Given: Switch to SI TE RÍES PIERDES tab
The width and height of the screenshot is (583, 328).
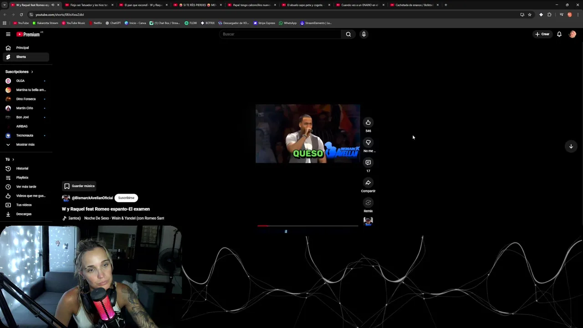Looking at the screenshot, I should coord(197,5).
